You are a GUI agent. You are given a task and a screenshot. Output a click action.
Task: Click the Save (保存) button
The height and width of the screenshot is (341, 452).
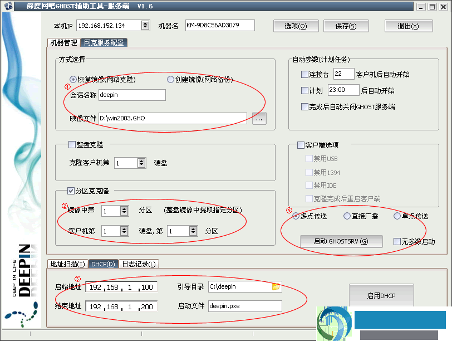346,26
